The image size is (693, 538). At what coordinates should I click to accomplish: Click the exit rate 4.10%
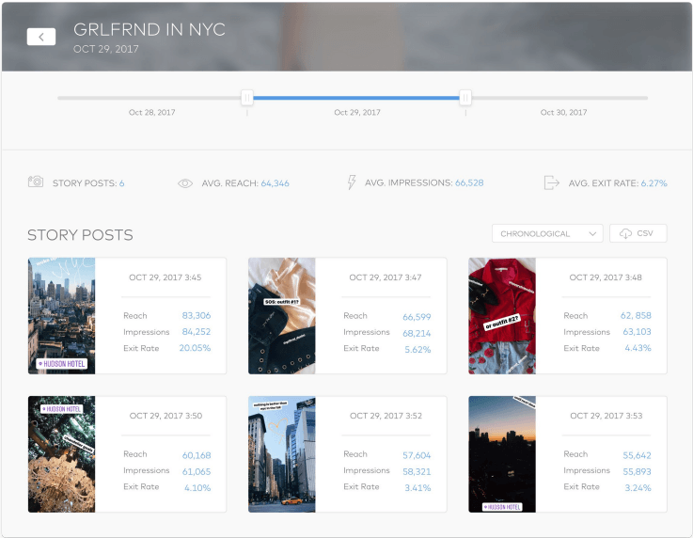[x=197, y=487]
